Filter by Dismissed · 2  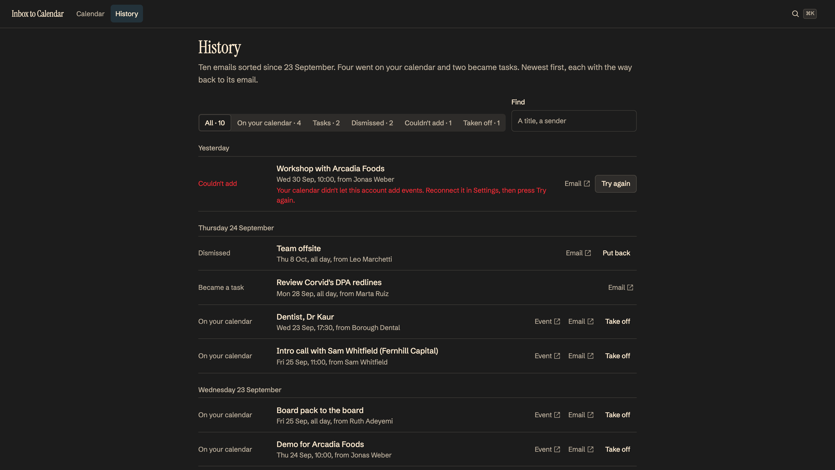click(372, 123)
